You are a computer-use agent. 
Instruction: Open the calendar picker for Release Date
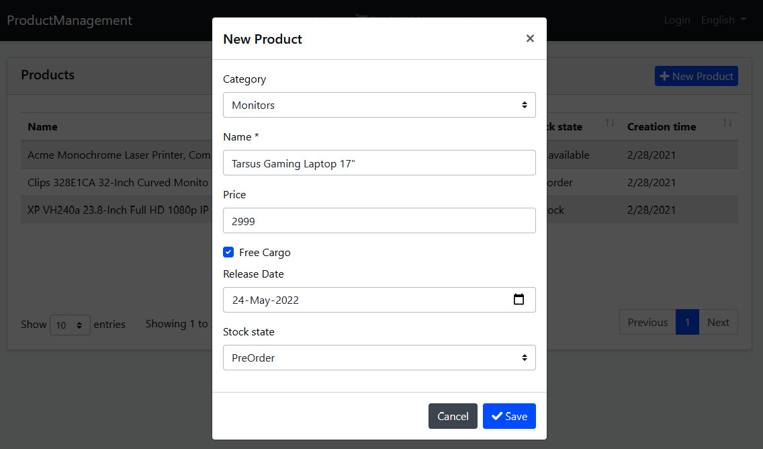coord(519,299)
